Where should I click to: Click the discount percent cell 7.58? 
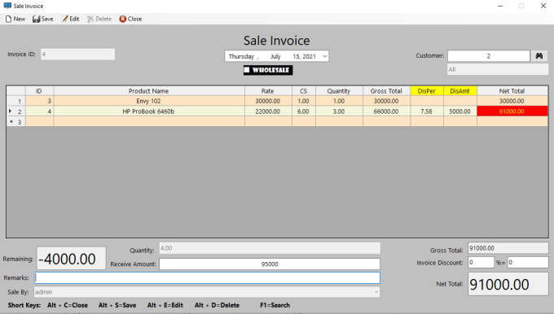tap(426, 111)
